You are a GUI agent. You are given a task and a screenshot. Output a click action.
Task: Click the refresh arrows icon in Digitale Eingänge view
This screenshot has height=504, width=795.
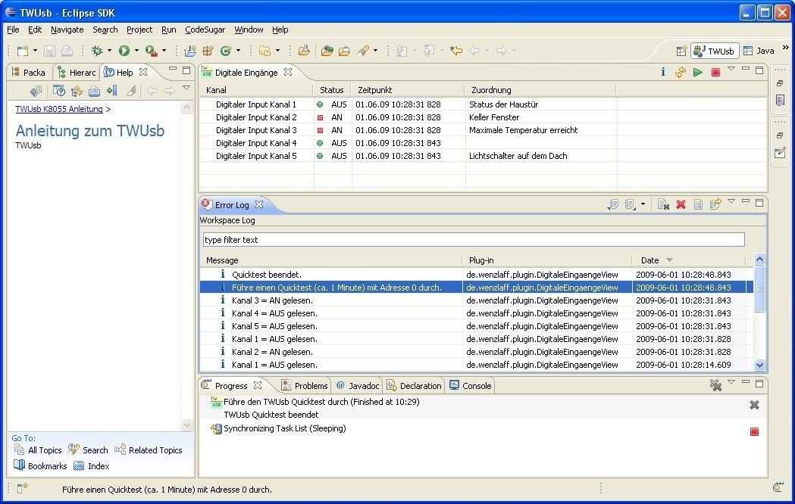point(681,73)
